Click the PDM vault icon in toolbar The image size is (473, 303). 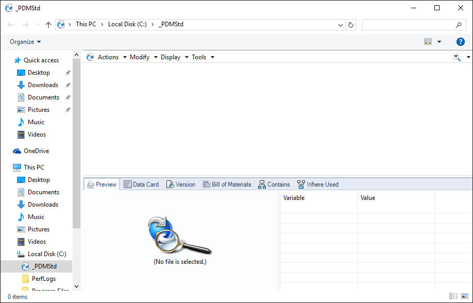pyautogui.click(x=90, y=57)
